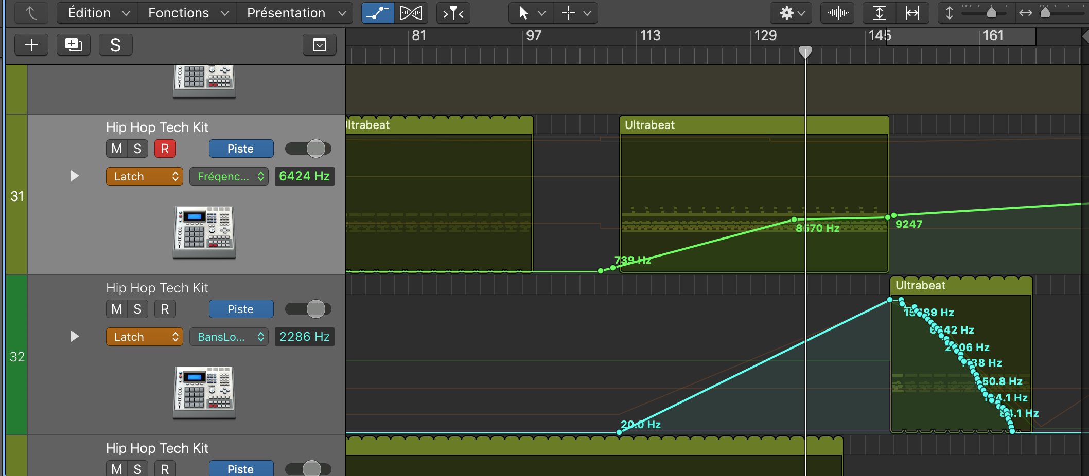The width and height of the screenshot is (1089, 476).
Task: Click the Piste button on track 31
Action: (x=241, y=149)
